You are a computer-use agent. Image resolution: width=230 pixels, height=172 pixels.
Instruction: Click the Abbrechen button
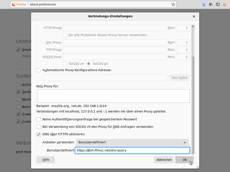point(164,160)
